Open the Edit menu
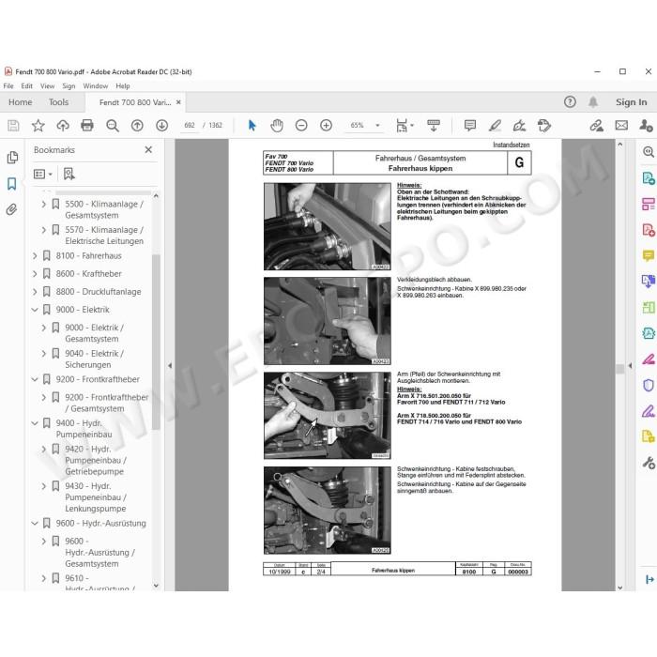This screenshot has width=657, height=657. point(27,86)
